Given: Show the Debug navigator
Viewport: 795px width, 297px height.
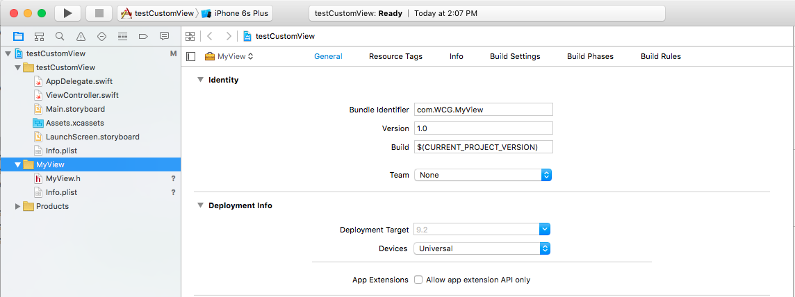Looking at the screenshot, I should pyautogui.click(x=122, y=36).
